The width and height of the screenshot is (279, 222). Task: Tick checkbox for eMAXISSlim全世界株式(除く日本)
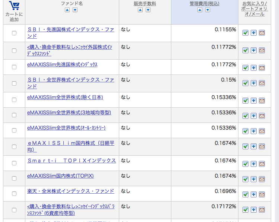point(14,99)
